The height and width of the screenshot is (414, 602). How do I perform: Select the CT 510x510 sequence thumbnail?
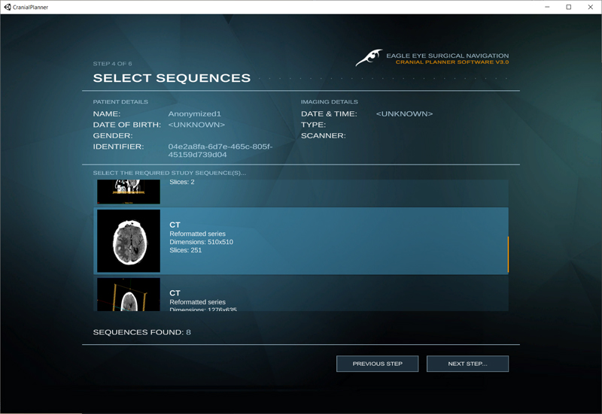point(129,240)
